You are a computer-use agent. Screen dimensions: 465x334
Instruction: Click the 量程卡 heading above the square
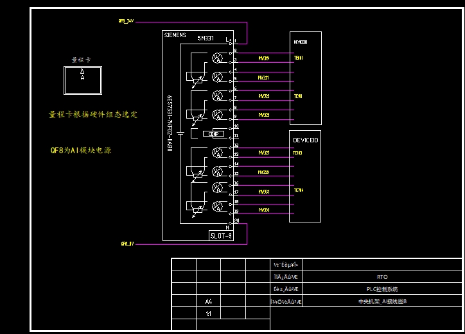coord(81,60)
